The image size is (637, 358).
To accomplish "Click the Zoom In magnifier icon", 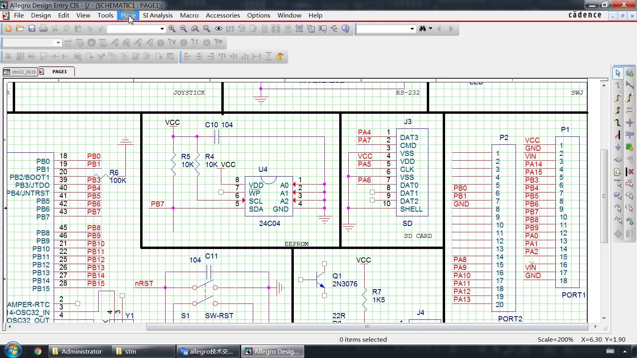I will tap(172, 29).
